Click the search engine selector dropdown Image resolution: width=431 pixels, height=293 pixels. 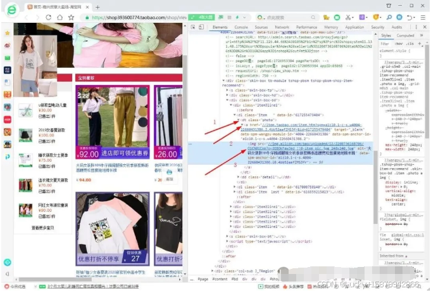click(x=260, y=17)
